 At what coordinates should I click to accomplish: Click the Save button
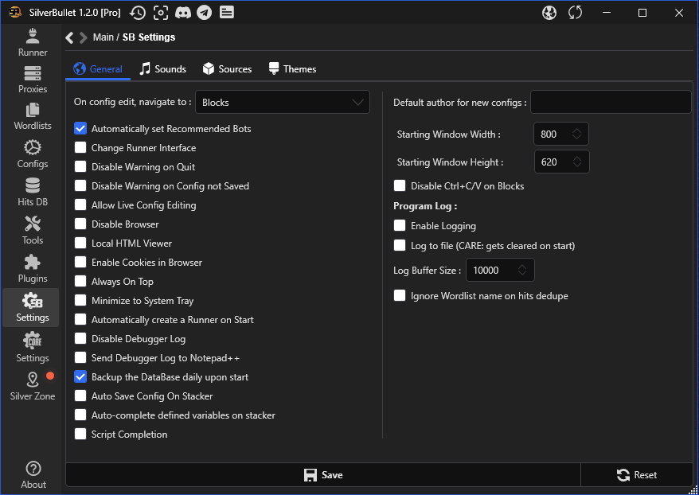coord(323,475)
